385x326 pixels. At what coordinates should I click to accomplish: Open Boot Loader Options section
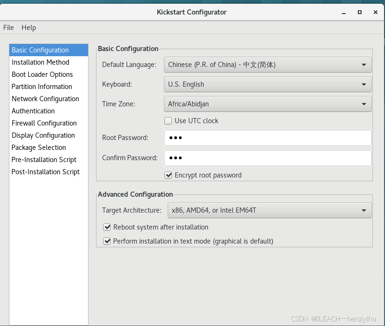click(49, 74)
